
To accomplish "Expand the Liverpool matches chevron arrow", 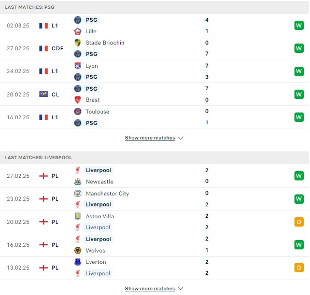I will [x=180, y=289].
